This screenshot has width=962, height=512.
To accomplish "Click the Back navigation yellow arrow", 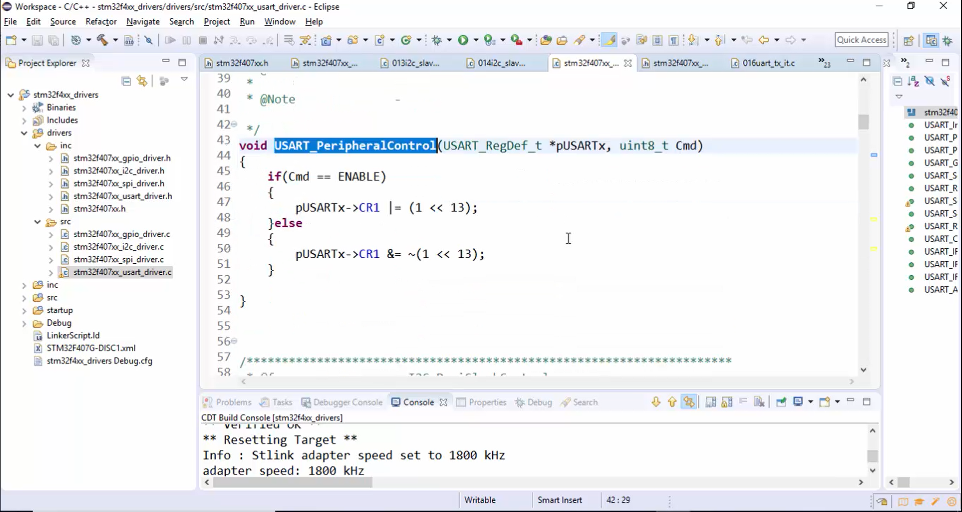I will [763, 40].
